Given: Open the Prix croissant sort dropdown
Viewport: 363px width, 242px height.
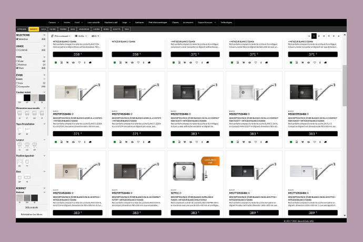Looking at the screenshot, I should point(60,36).
